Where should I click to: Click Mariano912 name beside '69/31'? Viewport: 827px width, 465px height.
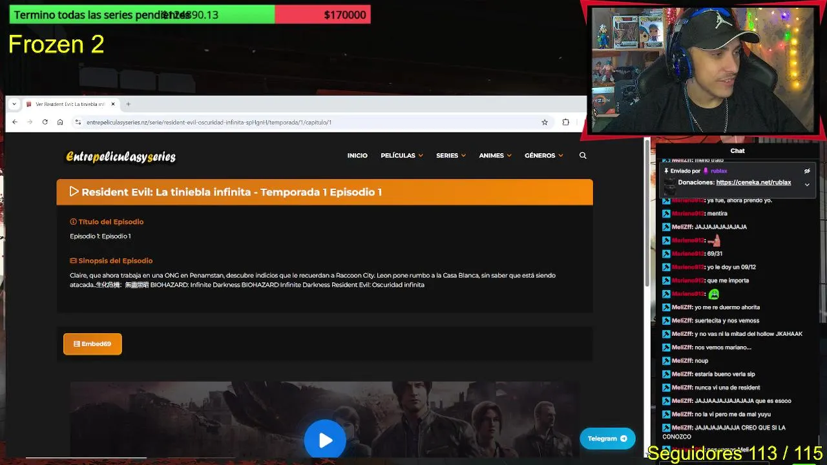pyautogui.click(x=688, y=254)
